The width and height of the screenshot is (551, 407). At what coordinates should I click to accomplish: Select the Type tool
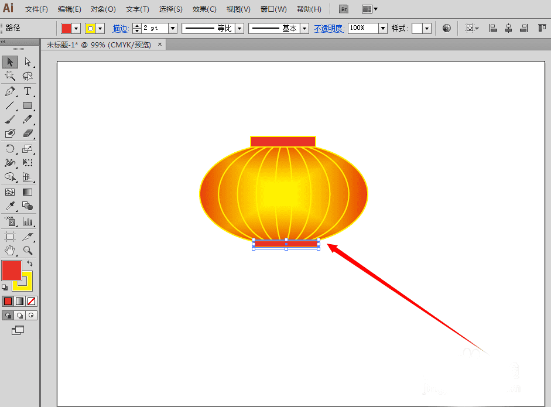tap(28, 91)
